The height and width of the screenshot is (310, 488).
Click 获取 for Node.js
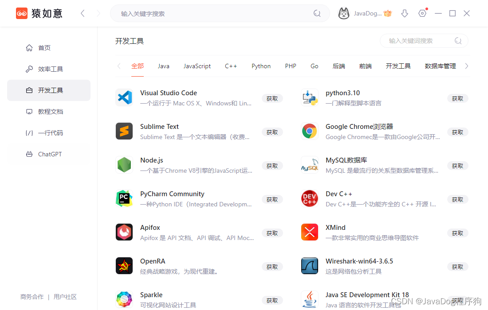[x=272, y=166]
